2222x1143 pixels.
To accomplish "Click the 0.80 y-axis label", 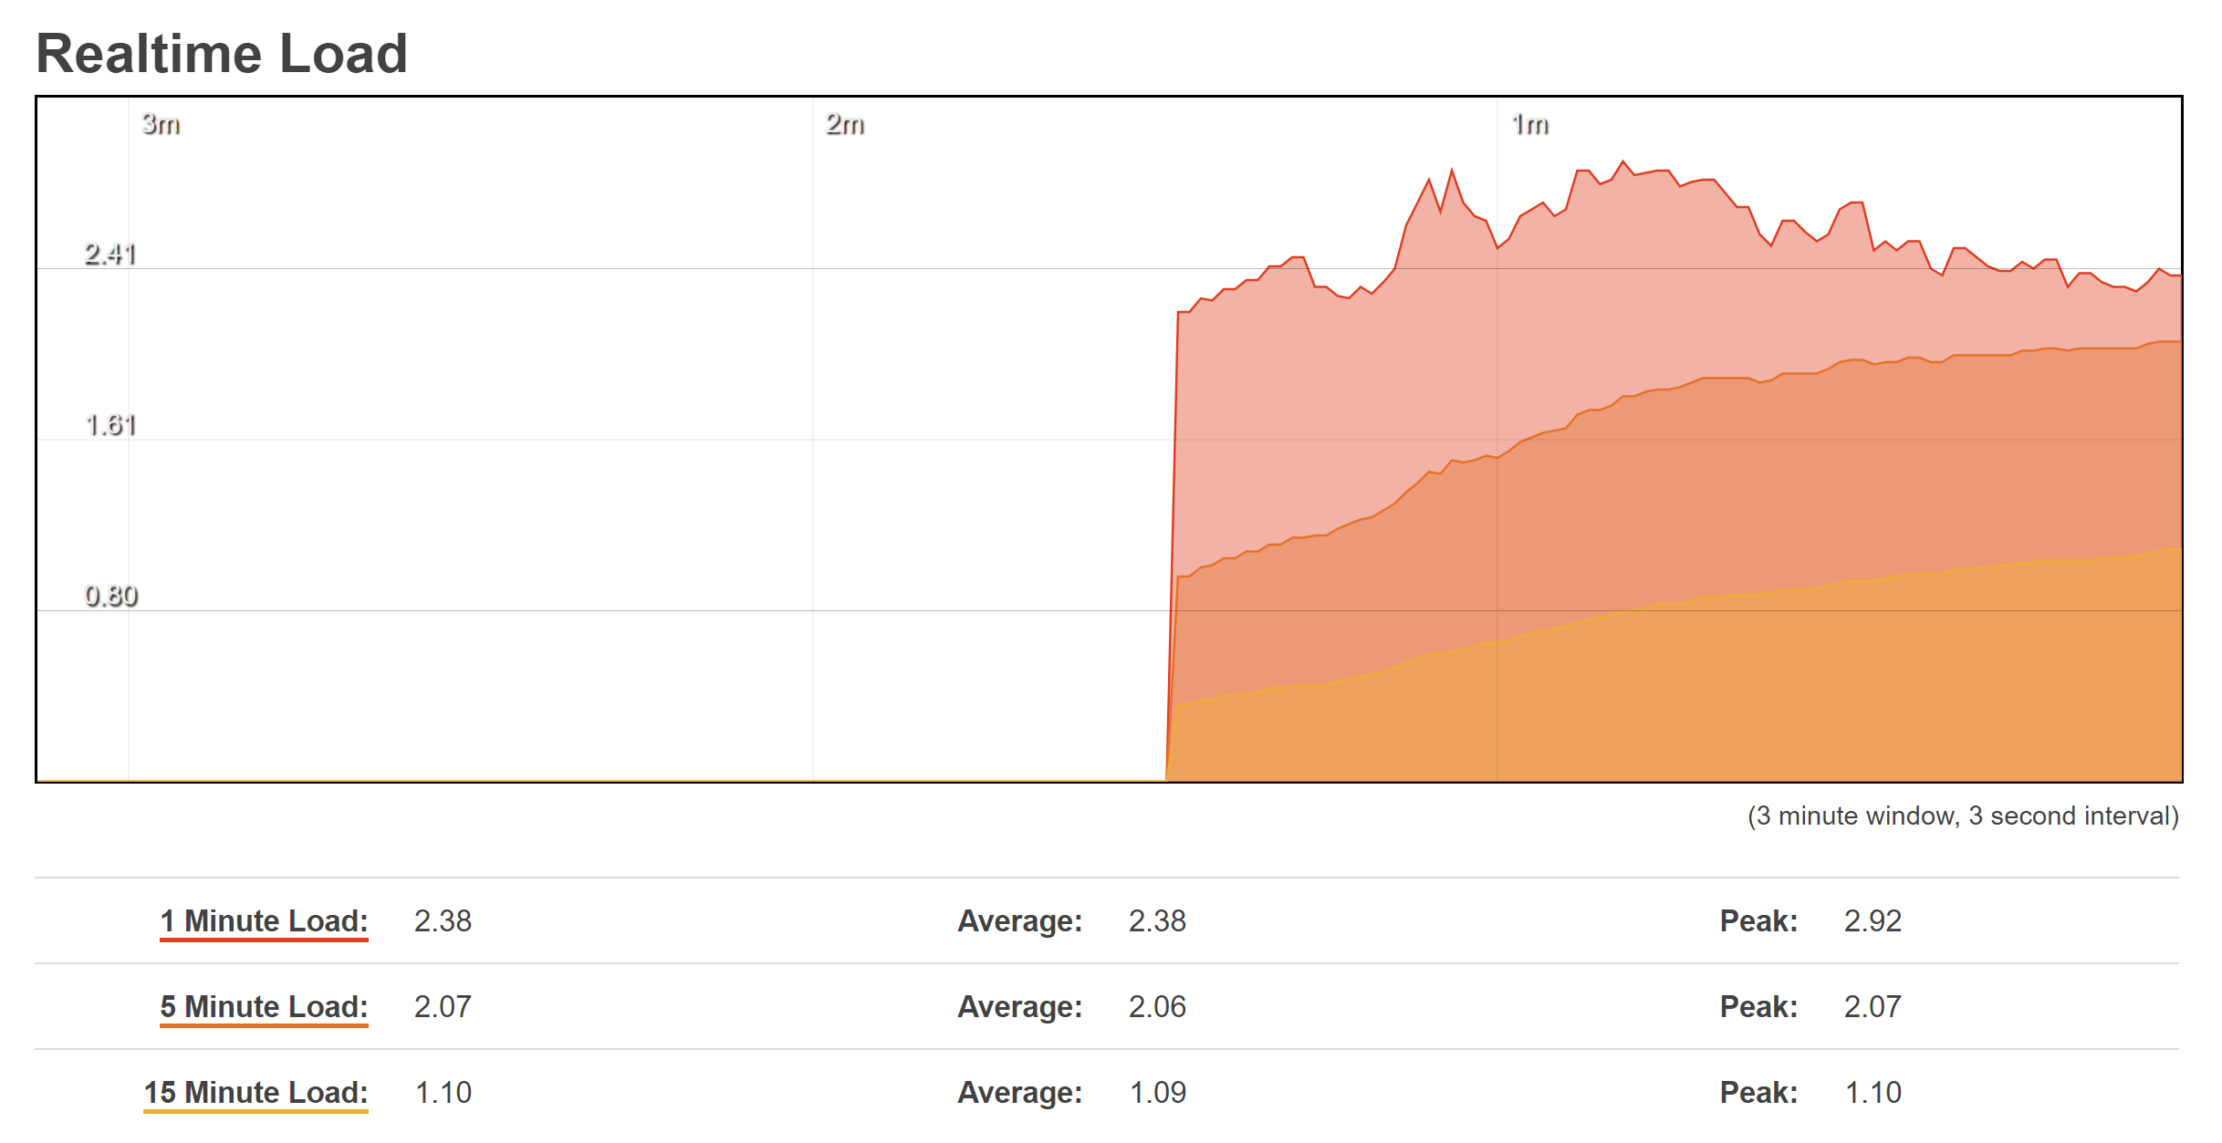I will tap(110, 596).
